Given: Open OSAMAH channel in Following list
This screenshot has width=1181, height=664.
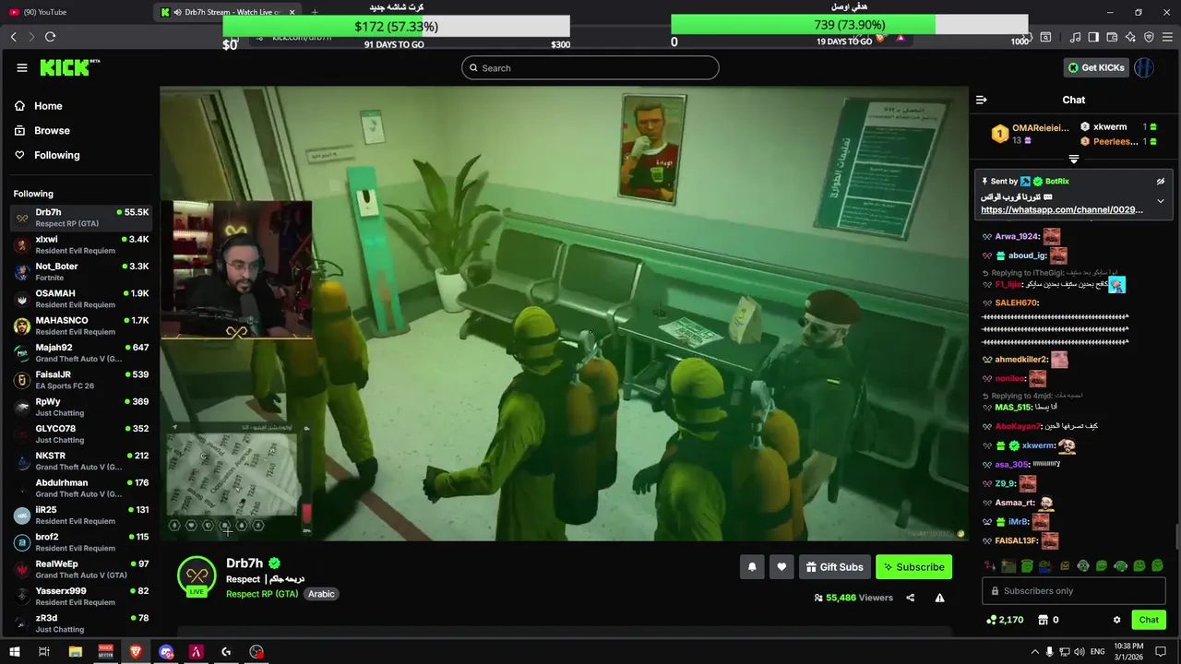Looking at the screenshot, I should pyautogui.click(x=81, y=299).
